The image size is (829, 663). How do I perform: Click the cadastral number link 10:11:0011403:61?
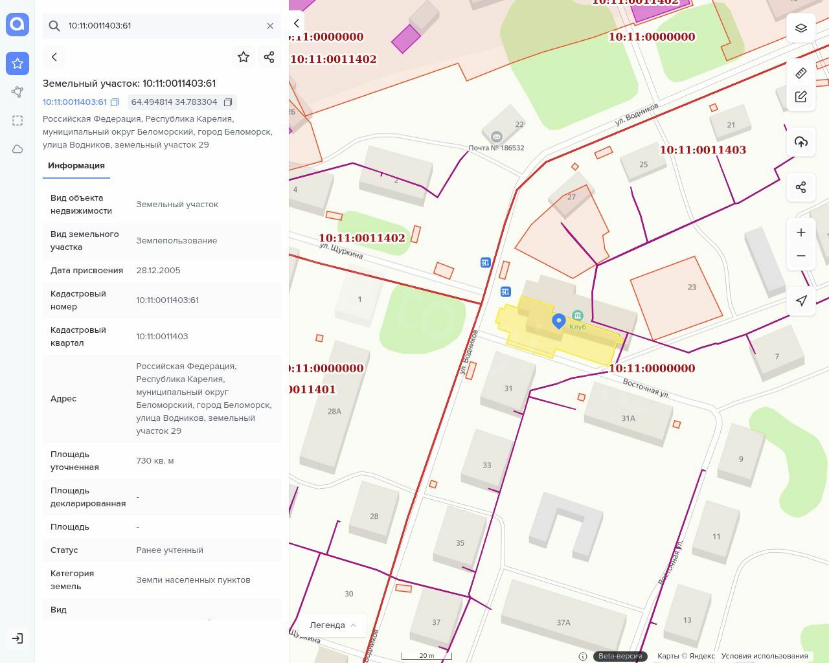pyautogui.click(x=74, y=102)
